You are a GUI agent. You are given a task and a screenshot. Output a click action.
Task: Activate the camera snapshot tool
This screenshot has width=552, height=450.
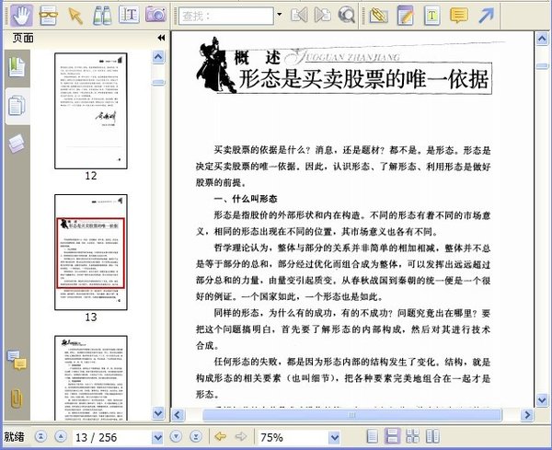click(155, 15)
